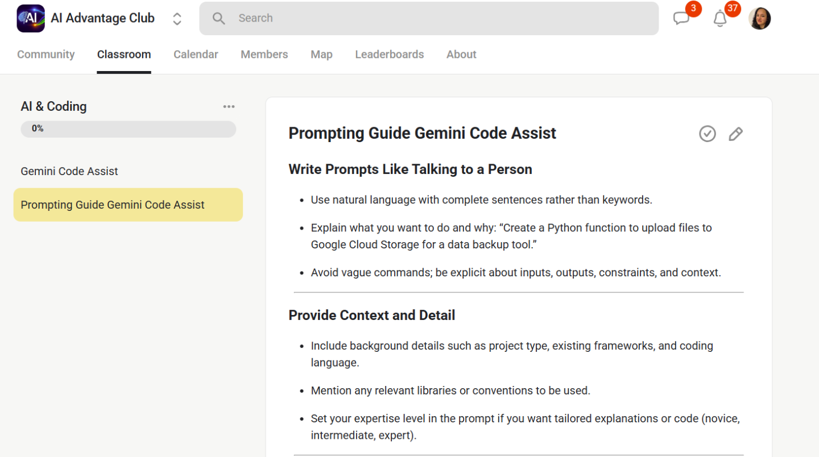Go to the Community tab
819x457 pixels.
tap(46, 55)
